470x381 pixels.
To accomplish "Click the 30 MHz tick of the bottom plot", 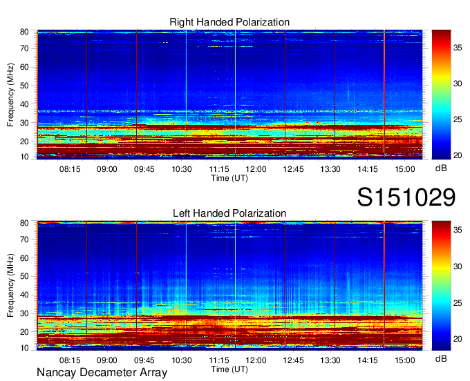I will click(x=24, y=313).
